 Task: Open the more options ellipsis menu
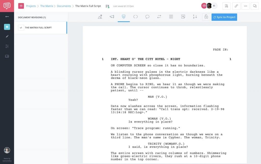(245, 6)
